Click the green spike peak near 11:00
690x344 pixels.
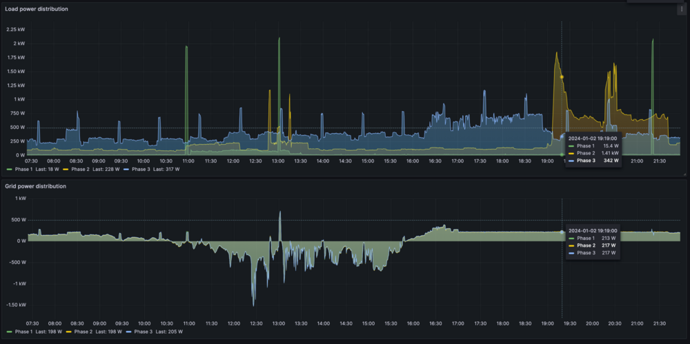tap(186, 47)
